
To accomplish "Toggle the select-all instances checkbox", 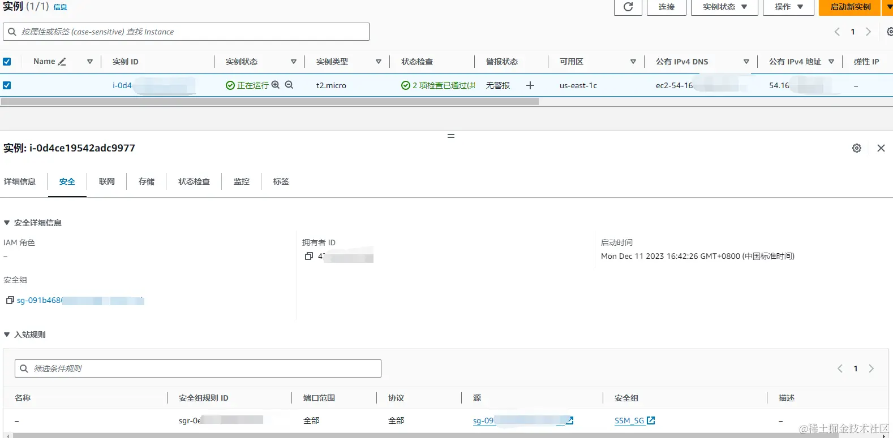I will pyautogui.click(x=7, y=62).
